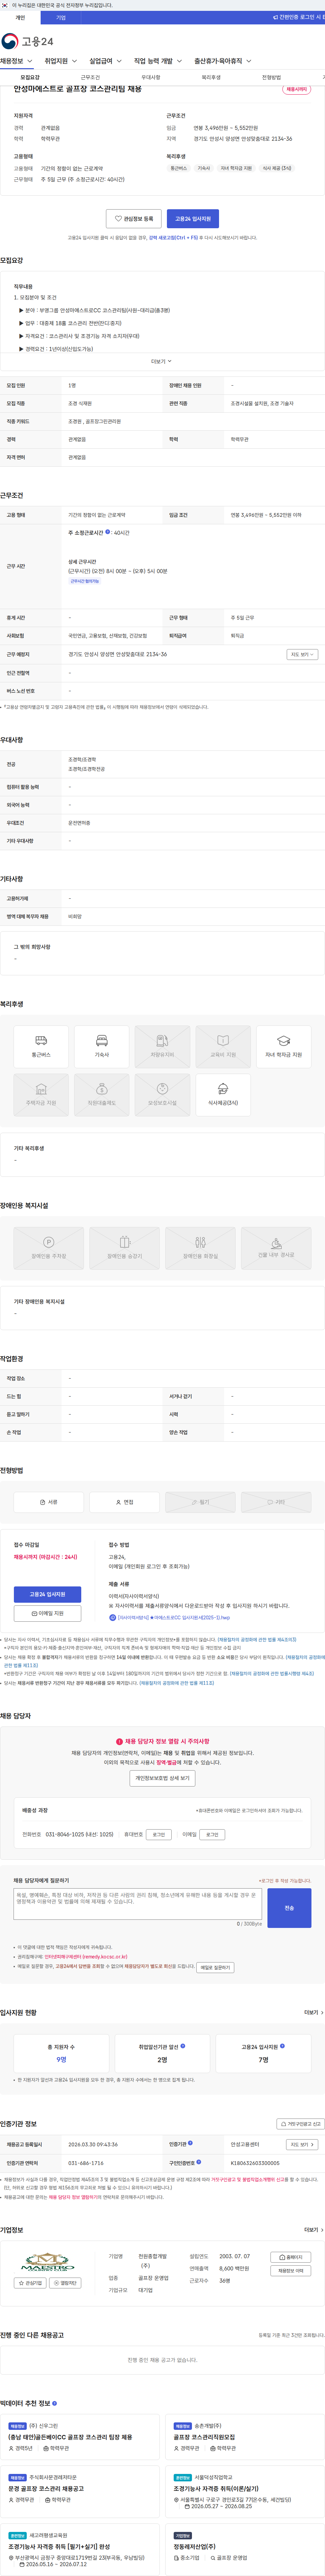325x2576 pixels.
Task: Select the 필기 screening method
Action: pos(200,1502)
